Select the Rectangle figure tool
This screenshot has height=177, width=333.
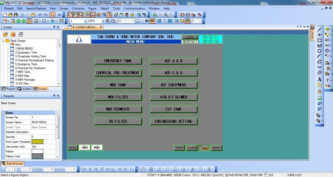(319, 40)
